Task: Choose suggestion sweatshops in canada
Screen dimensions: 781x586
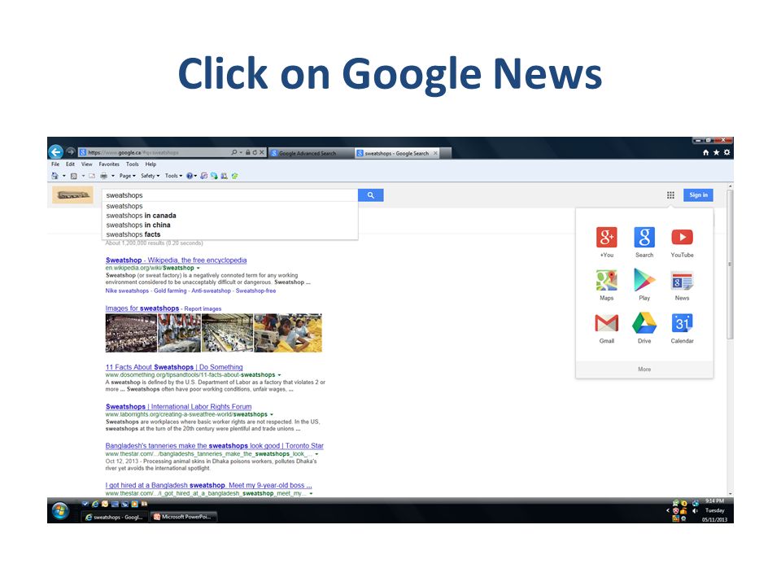Action: [230, 215]
